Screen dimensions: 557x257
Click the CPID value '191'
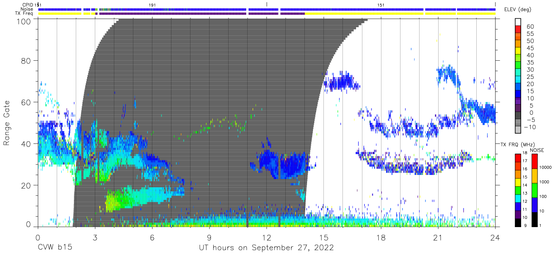click(152, 5)
